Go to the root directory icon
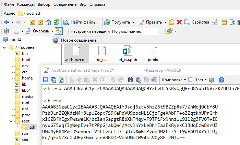Image resolution: width=240 pixels, height=145 pixels. click(x=40, y=22)
